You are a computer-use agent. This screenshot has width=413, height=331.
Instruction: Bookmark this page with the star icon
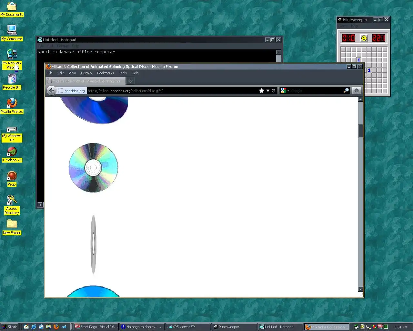(262, 91)
